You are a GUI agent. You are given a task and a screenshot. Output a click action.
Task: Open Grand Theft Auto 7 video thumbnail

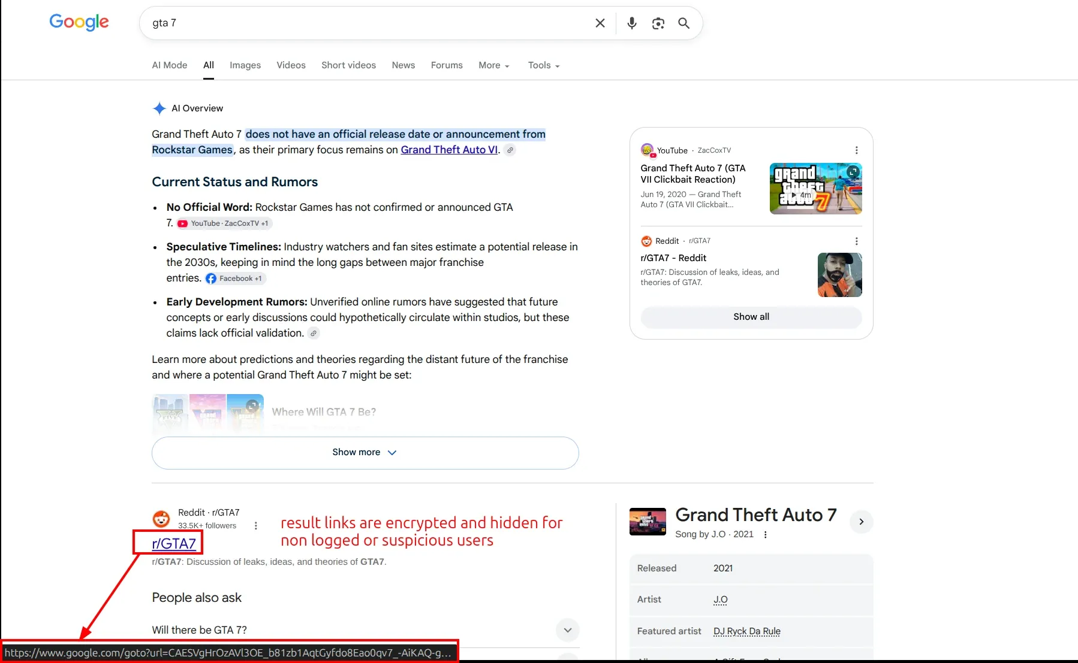[816, 189]
